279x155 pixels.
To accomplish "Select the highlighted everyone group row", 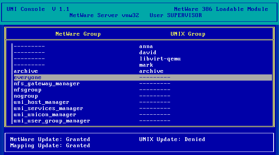I will (143, 77).
